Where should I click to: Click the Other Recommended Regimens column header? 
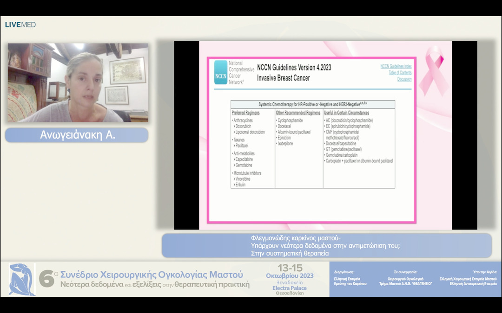[x=298, y=113]
